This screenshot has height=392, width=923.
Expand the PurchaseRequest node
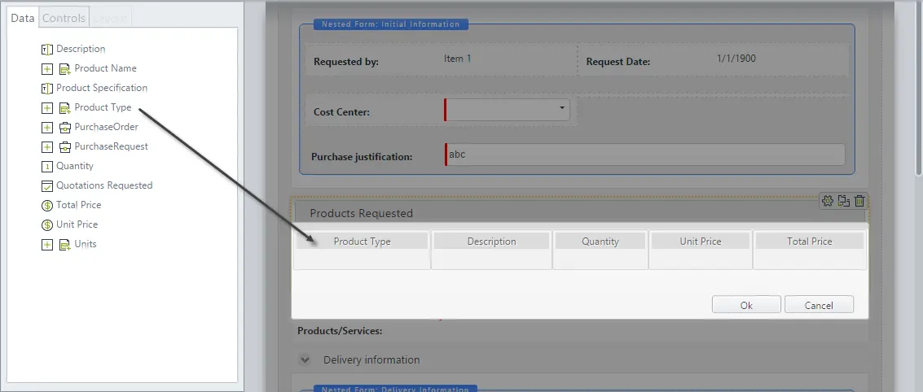[47, 147]
